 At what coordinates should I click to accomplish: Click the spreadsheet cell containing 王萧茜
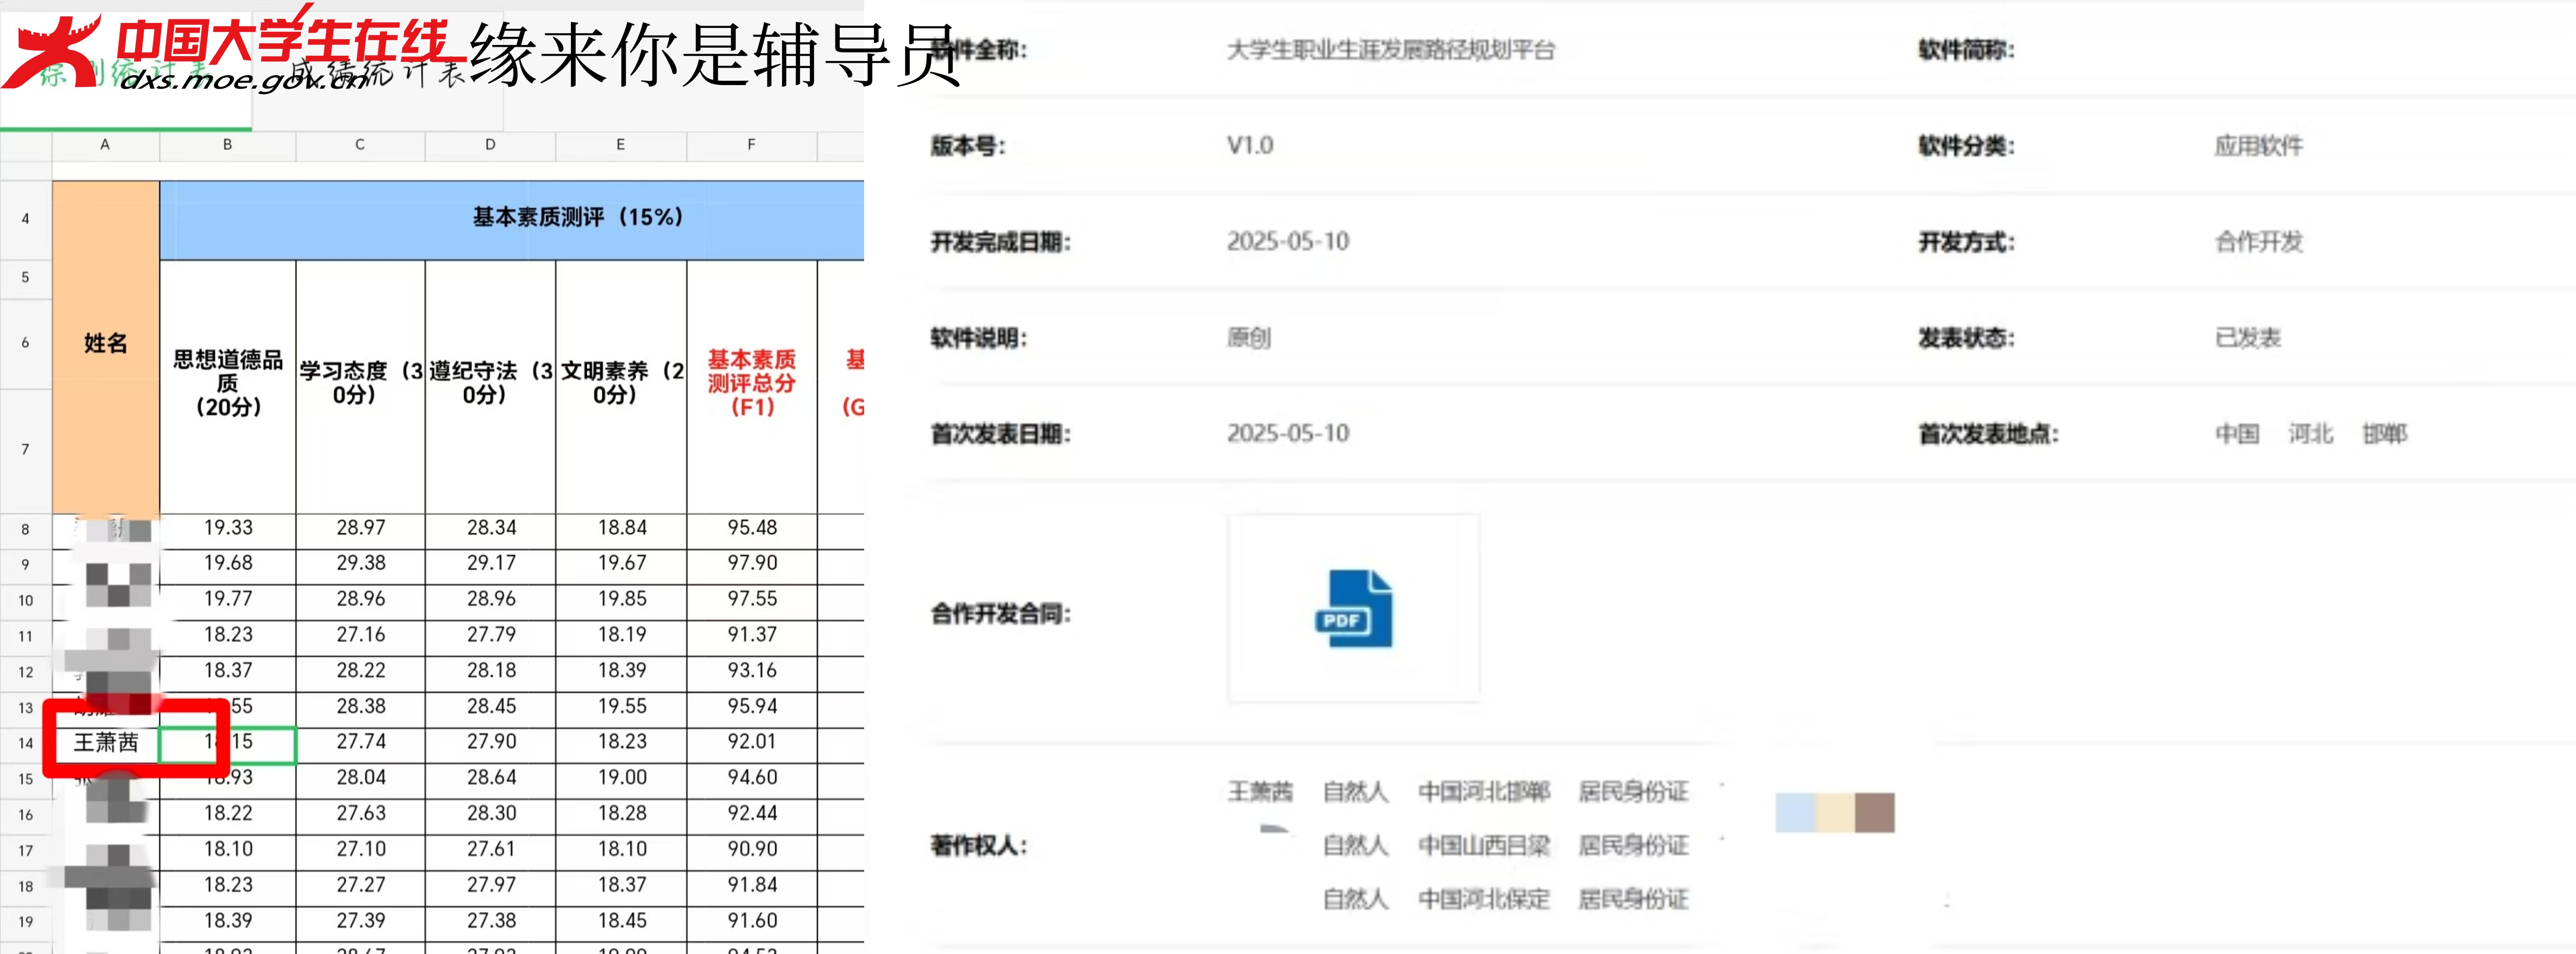[x=106, y=743]
